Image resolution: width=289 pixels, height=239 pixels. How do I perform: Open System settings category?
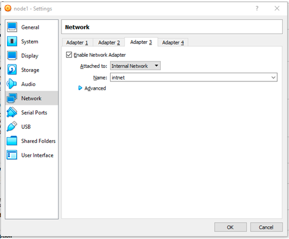click(x=32, y=42)
